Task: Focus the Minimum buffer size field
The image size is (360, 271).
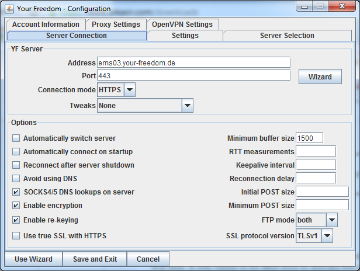Action: click(x=309, y=138)
